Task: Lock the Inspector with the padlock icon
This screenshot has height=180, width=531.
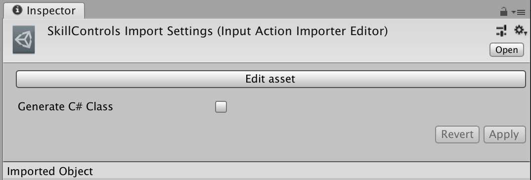Action: (x=504, y=12)
